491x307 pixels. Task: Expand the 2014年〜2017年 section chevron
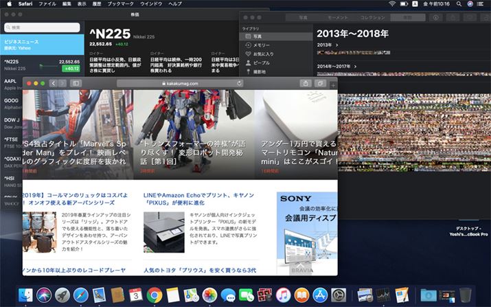pos(356,66)
